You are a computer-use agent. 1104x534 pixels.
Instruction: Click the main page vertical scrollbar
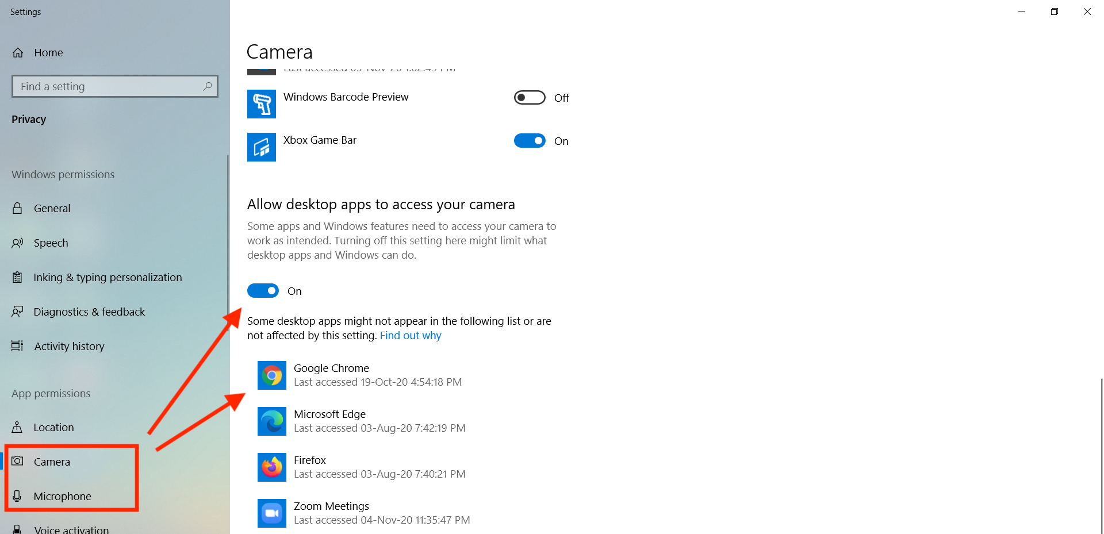point(1101,455)
